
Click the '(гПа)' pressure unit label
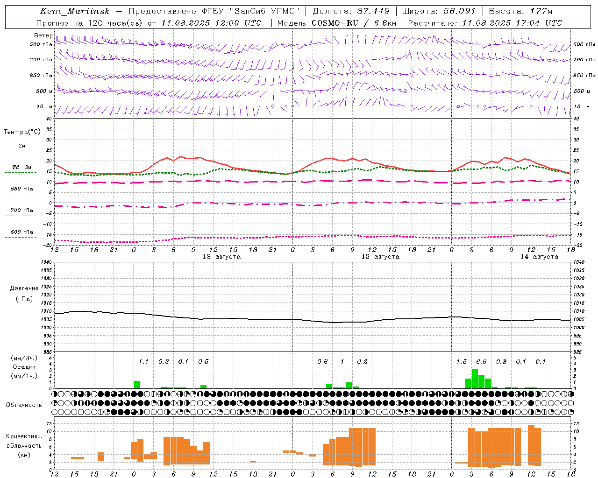coord(24,299)
